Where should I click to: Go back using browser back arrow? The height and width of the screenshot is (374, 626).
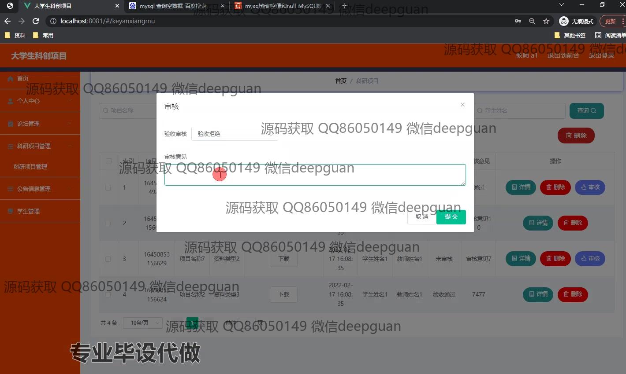point(7,21)
